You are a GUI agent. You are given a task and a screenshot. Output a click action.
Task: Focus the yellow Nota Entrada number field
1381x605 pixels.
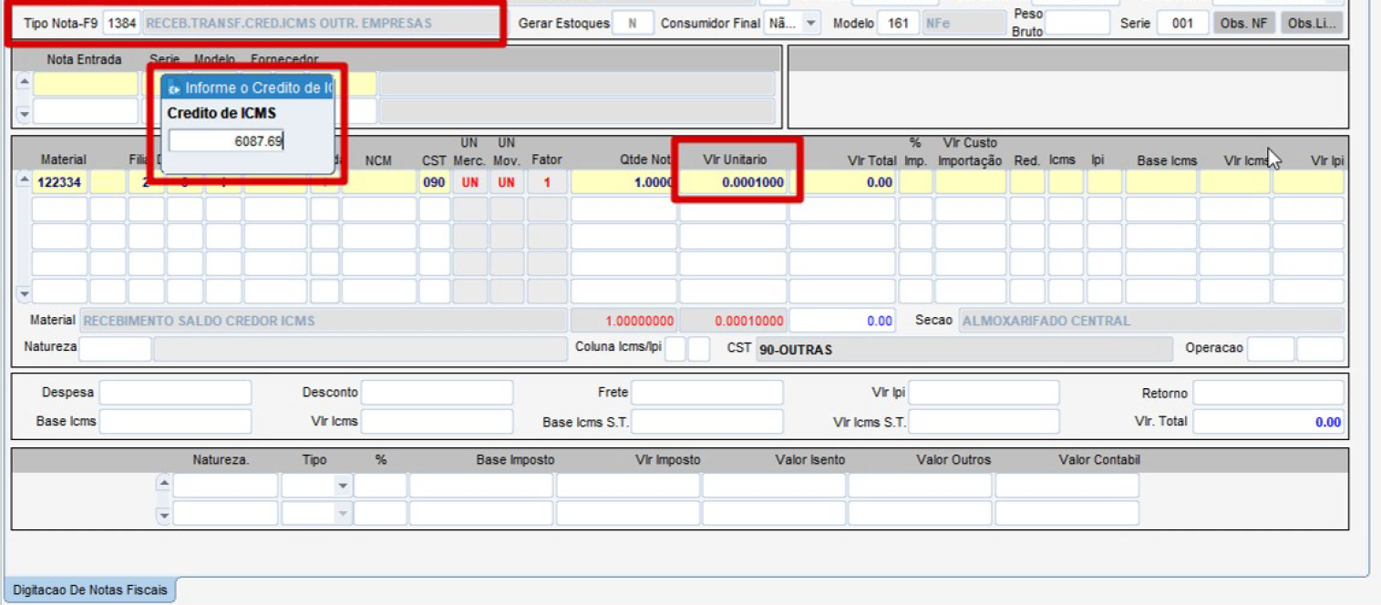(86, 84)
